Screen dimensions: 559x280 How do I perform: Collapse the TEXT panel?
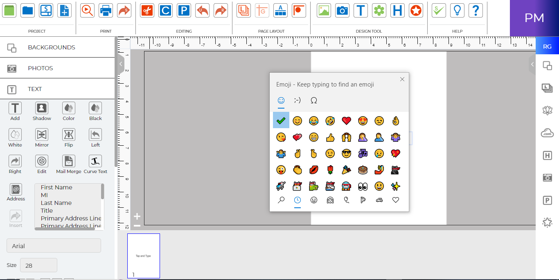coord(57,89)
